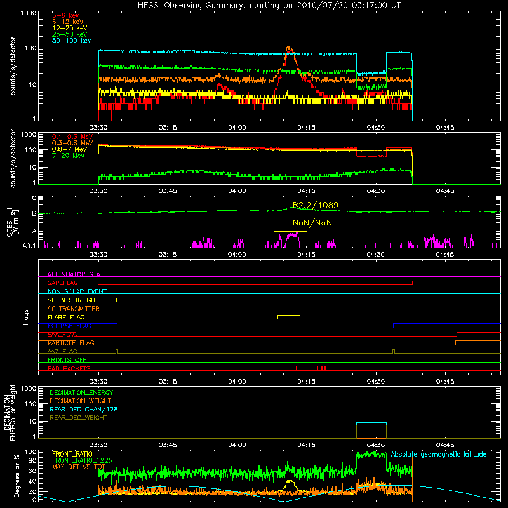Click the FRONT_RATIO_1225 legend label
The height and width of the screenshot is (508, 508).
coord(82,460)
